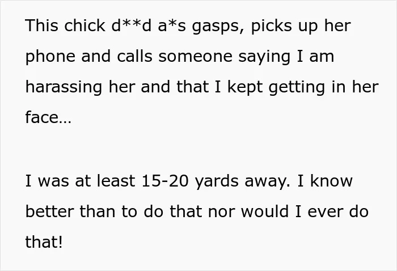Click the word "gasps," in first line
The width and height of the screenshot is (397, 271).
(x=219, y=27)
